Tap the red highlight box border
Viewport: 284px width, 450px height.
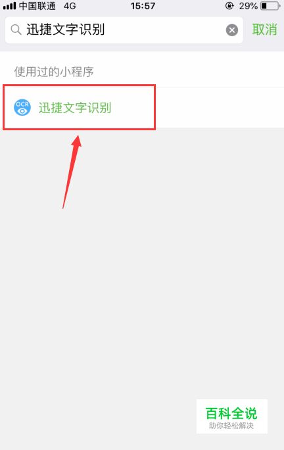coord(79,86)
